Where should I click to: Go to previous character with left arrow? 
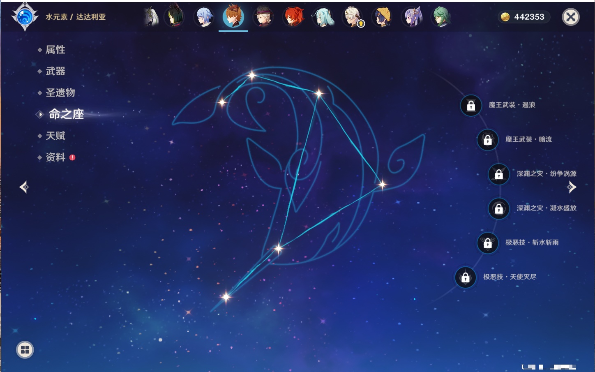24,187
